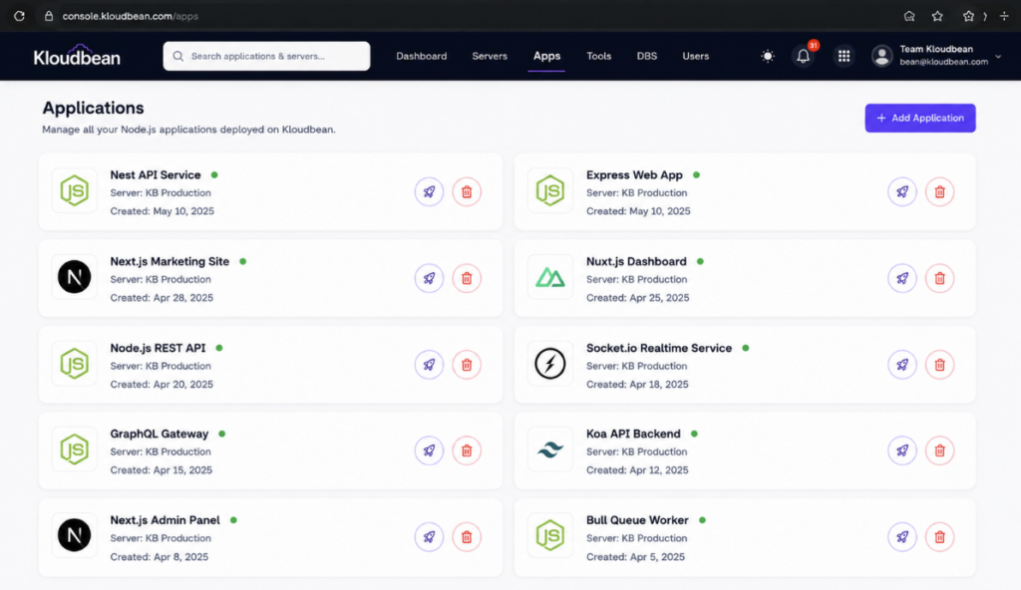Click 'Created: Apr 8, 2025' text
This screenshot has height=590, width=1021.
[159, 557]
